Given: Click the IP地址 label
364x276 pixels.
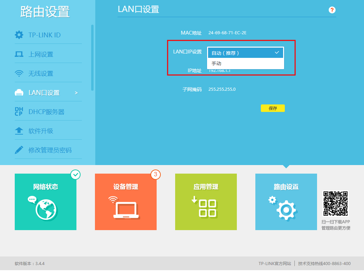Looking at the screenshot, I should [195, 71].
